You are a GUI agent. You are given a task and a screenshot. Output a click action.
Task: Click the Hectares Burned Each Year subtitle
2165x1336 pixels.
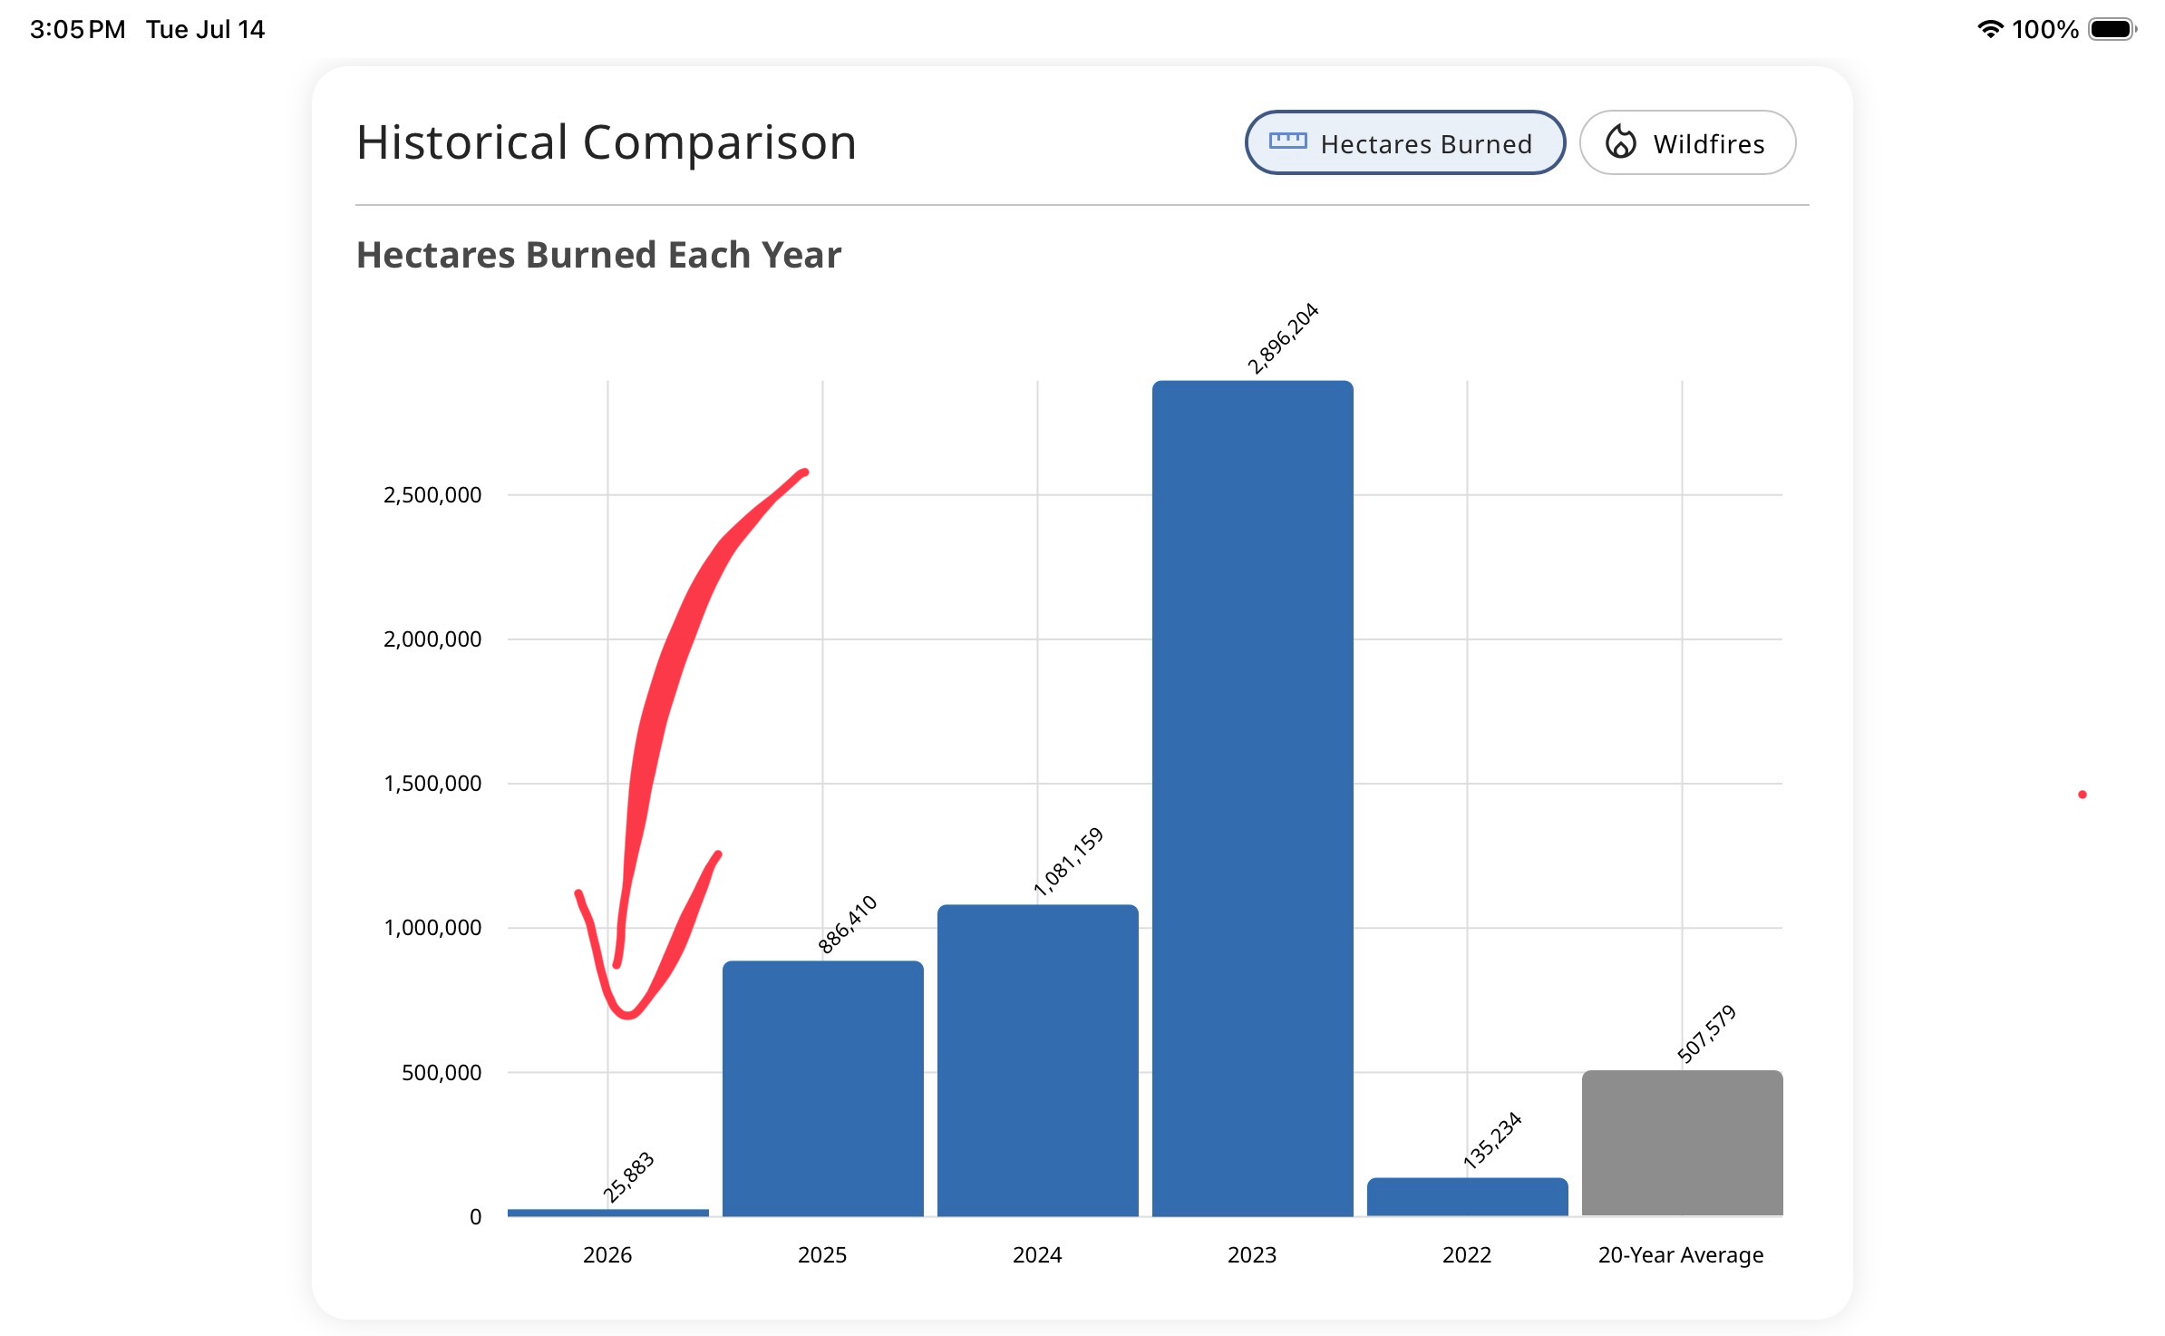tap(598, 255)
